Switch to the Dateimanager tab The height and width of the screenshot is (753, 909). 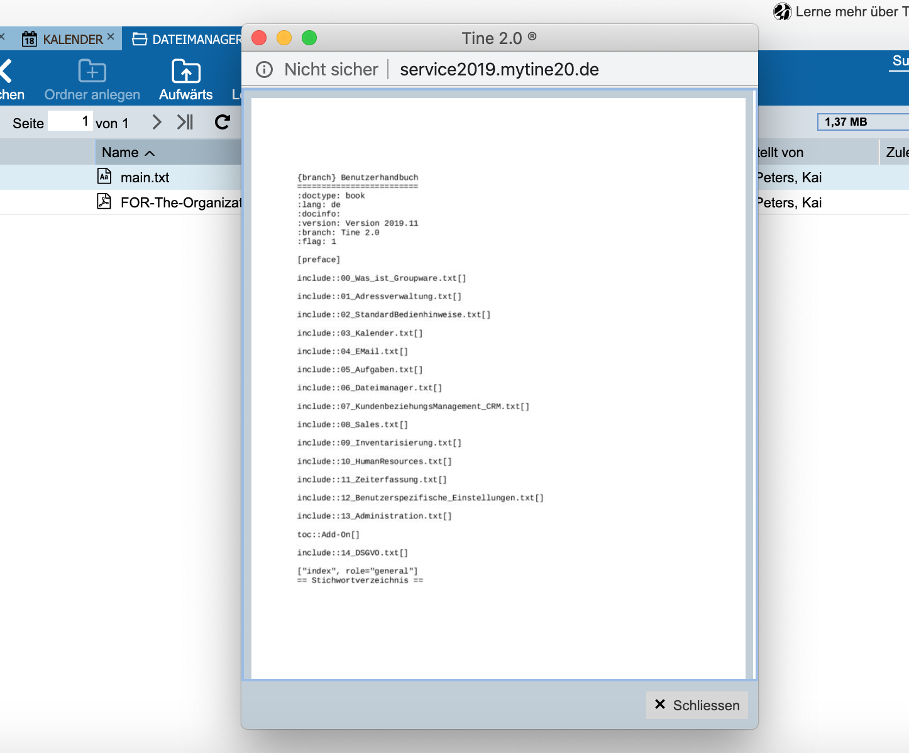tap(187, 39)
